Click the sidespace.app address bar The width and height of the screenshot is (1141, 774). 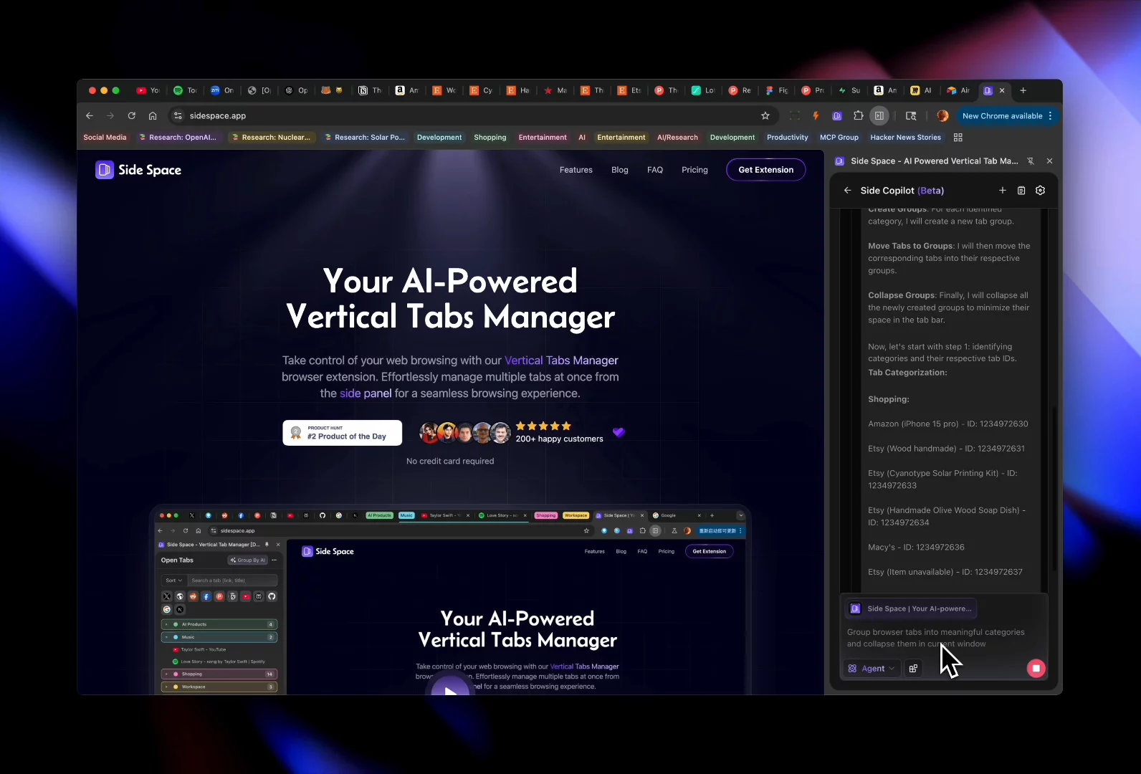click(x=473, y=115)
